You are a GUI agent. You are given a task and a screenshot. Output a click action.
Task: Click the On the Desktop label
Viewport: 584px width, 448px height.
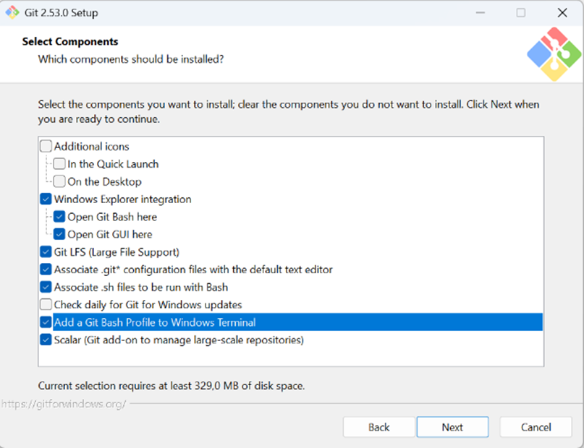click(x=105, y=182)
